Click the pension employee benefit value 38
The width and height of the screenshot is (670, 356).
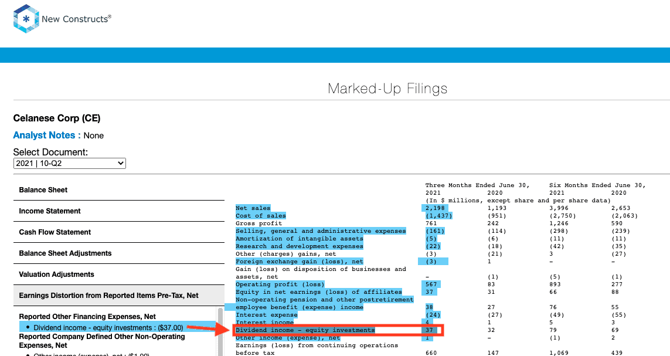(x=430, y=307)
